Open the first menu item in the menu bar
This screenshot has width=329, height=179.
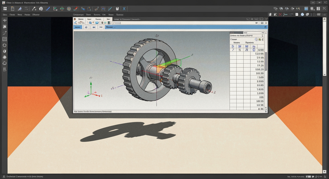(5, 15)
